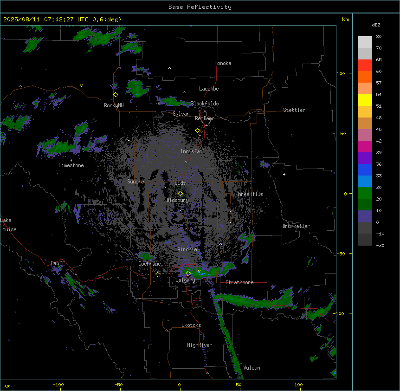Image resolution: width=400 pixels, height=391 pixels.
Task: Select the Strathmore label
Action: tap(239, 282)
